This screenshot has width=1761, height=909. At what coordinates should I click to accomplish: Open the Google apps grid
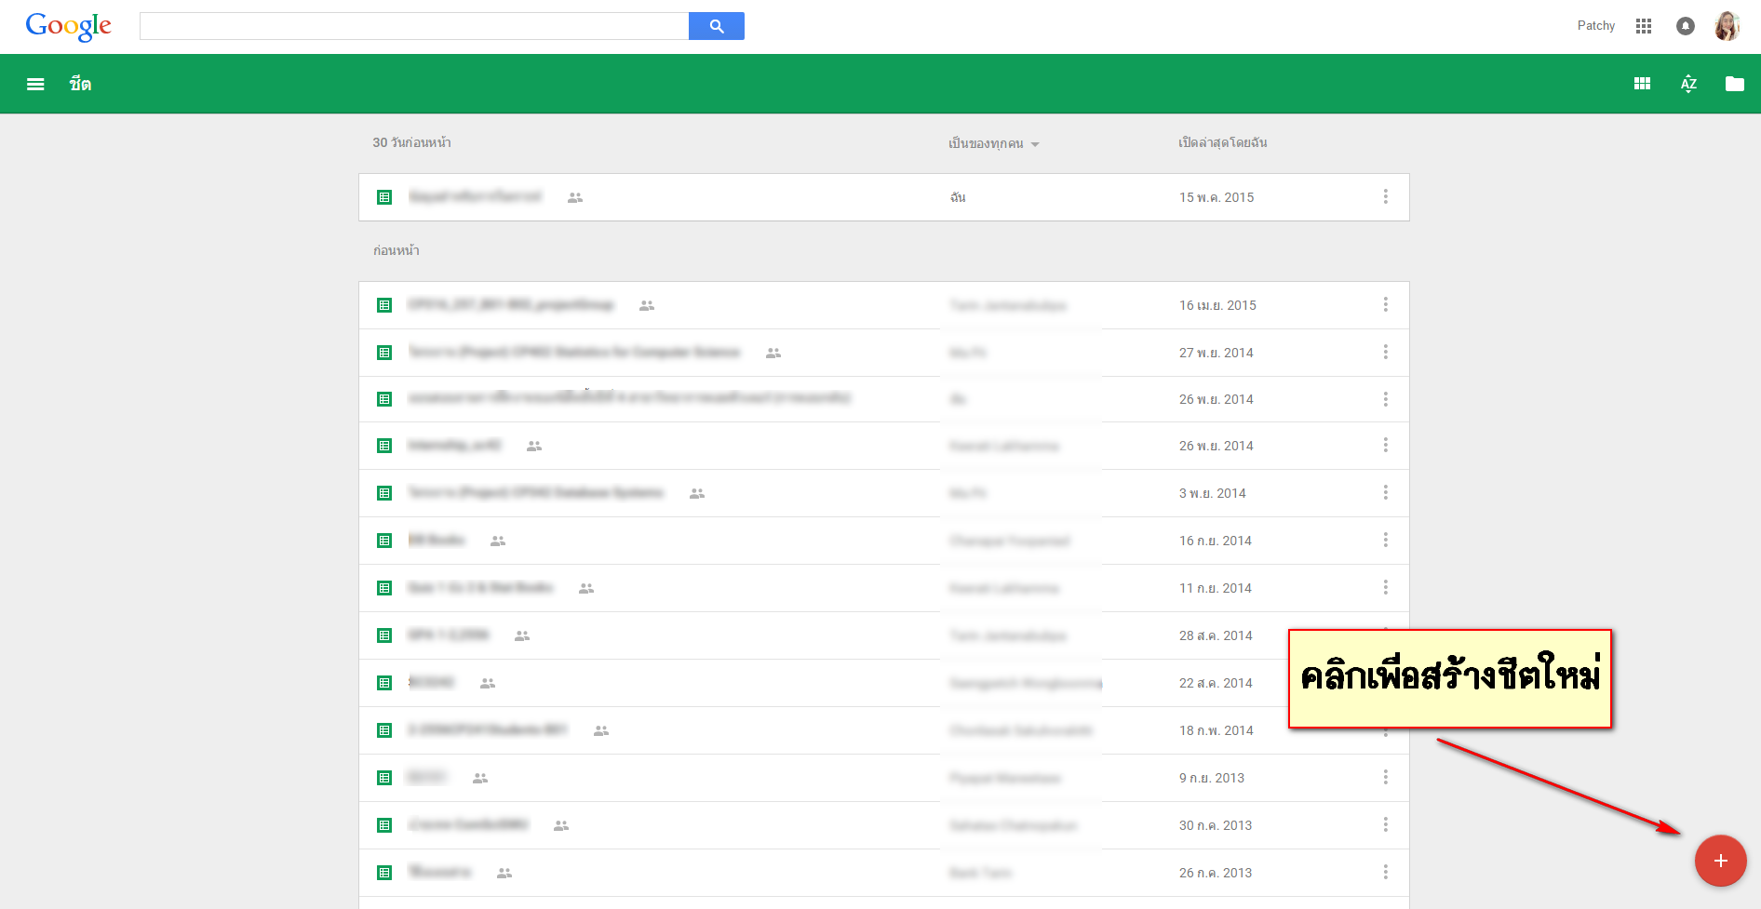click(1644, 26)
